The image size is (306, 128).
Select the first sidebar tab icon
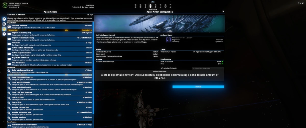pos(4,19)
